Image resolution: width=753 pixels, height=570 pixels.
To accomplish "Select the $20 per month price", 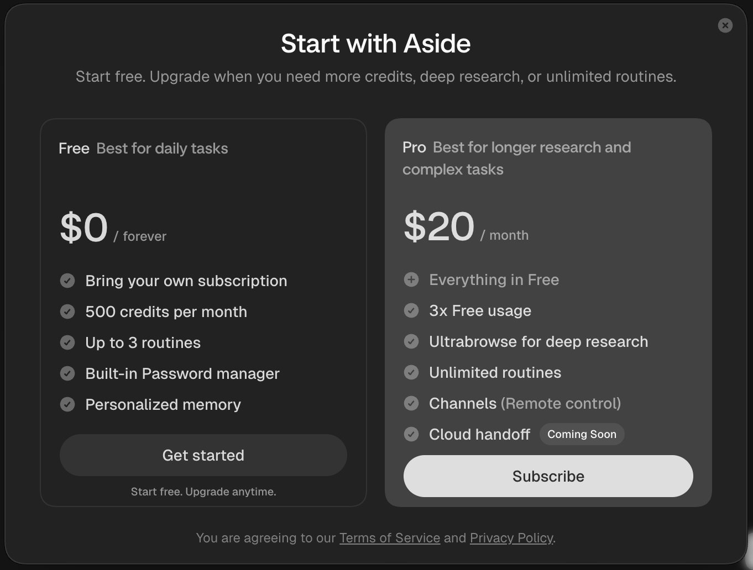I will click(x=466, y=227).
